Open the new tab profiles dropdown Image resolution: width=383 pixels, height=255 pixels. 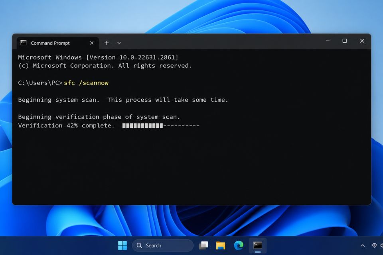pos(119,43)
